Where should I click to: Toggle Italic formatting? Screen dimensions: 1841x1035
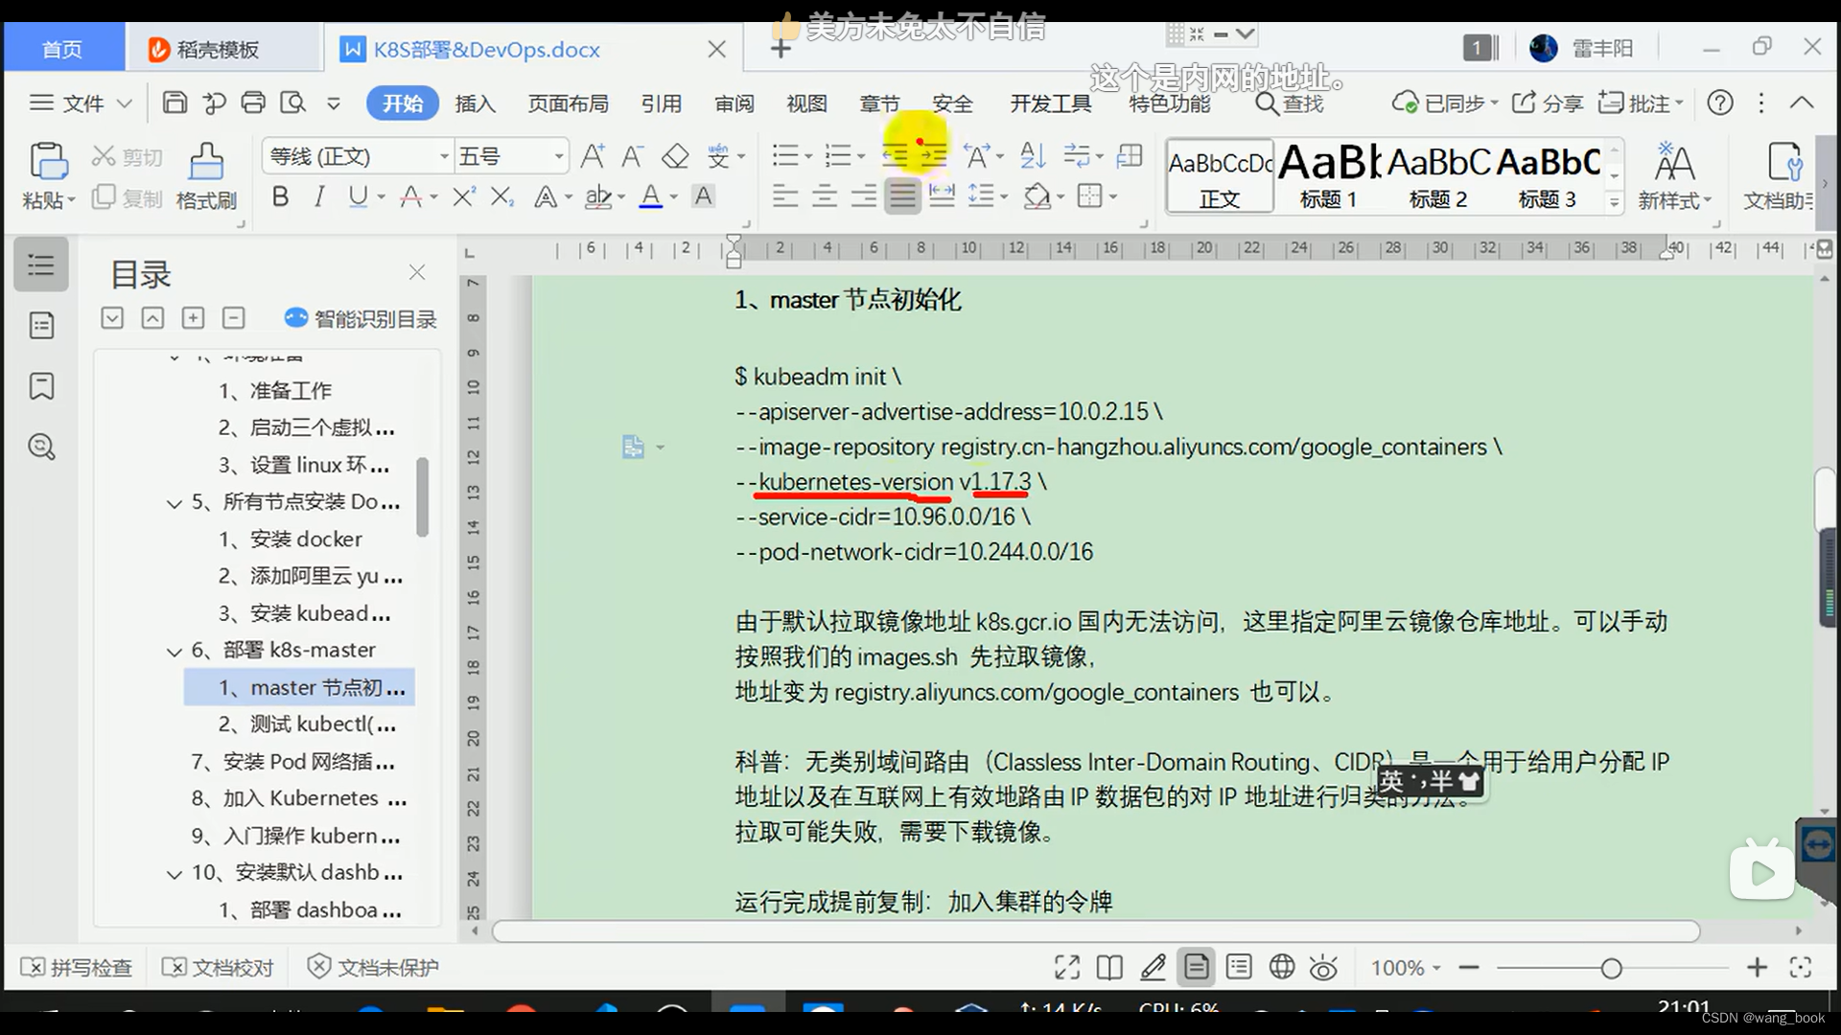318,196
